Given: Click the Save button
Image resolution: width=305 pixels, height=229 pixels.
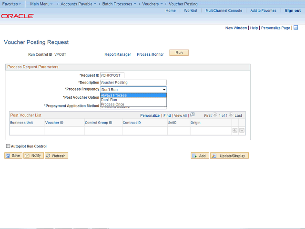Looking at the screenshot, I should 13,156.
